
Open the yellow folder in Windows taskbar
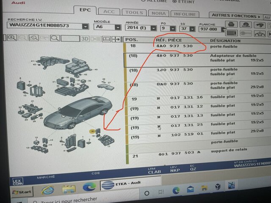point(204,188)
